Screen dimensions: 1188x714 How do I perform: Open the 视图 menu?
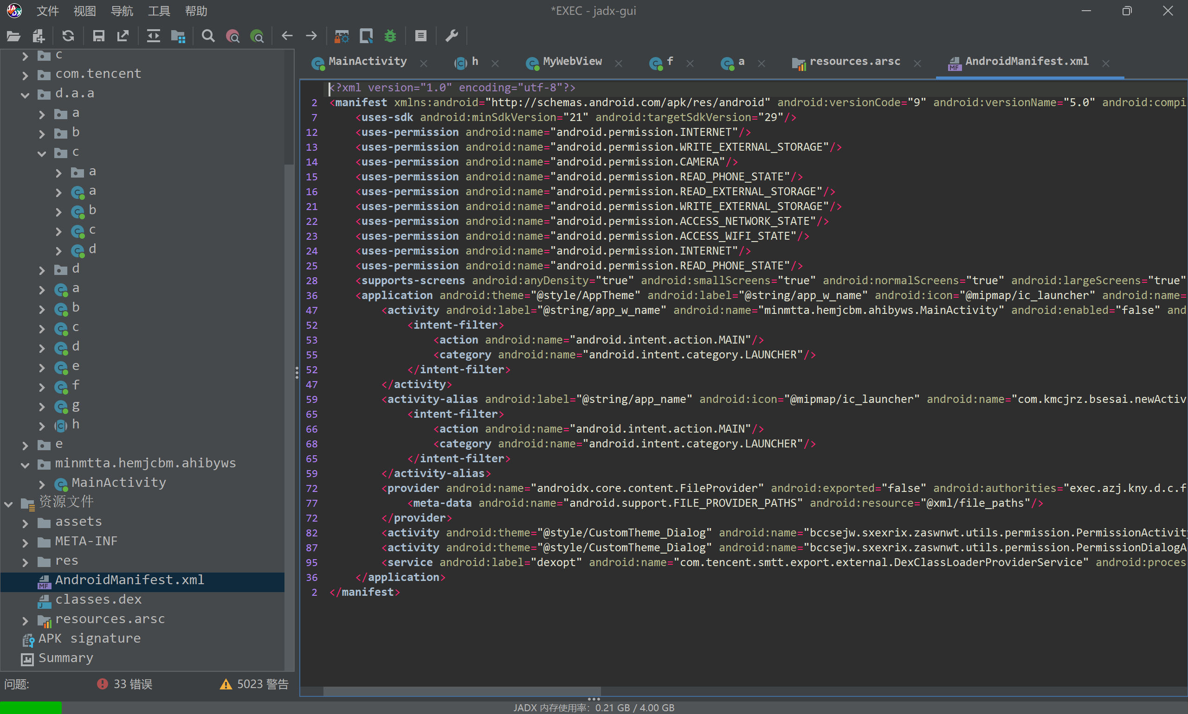(x=85, y=11)
